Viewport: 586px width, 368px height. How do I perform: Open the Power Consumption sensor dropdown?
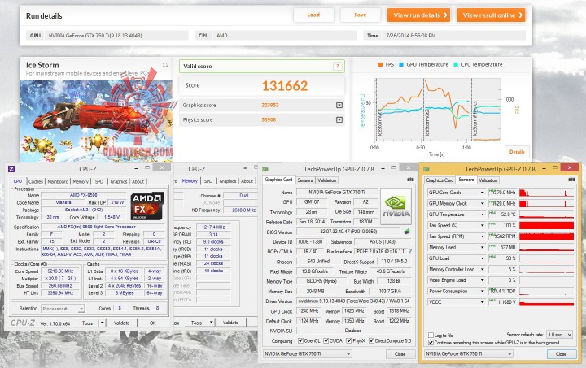tap(482, 291)
